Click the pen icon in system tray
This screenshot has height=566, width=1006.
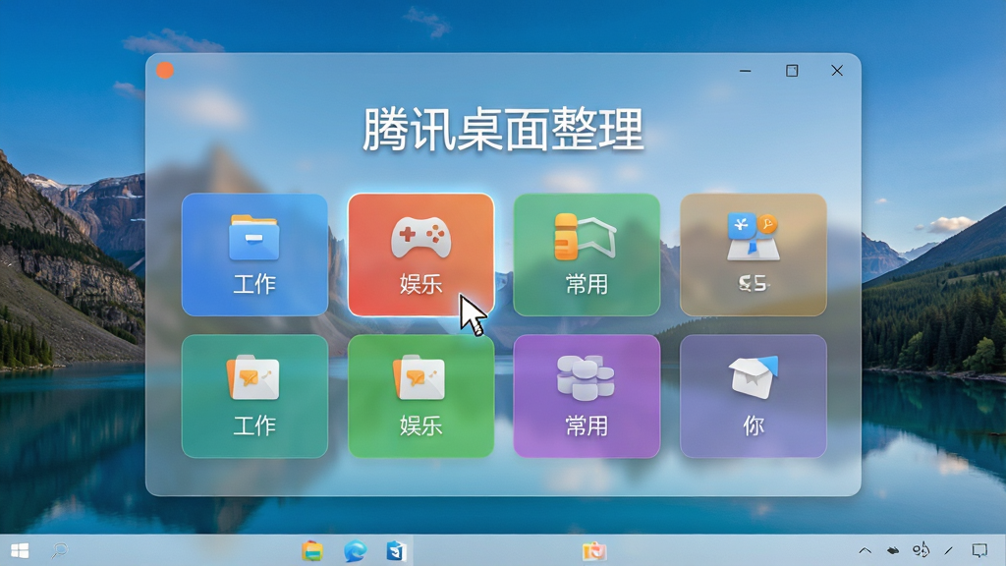pos(949,550)
